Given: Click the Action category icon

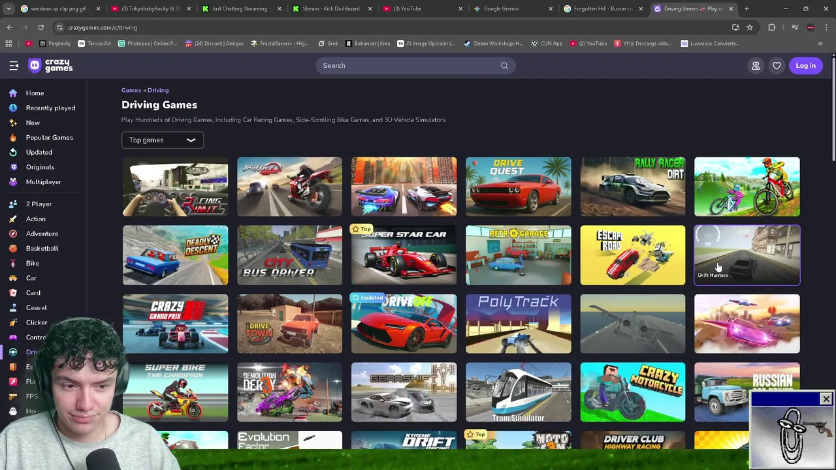Looking at the screenshot, I should click(13, 219).
